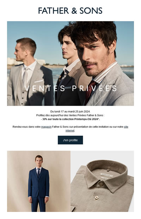141x219 pixels.
Task: Click the date line mentioning 25 juin 2024
Action: pyautogui.click(x=70, y=112)
